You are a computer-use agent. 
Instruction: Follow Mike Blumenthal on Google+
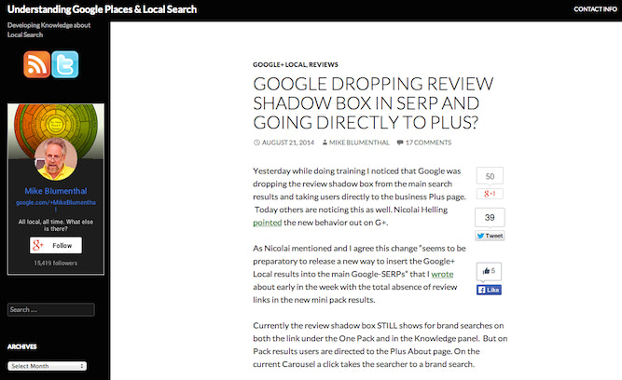point(56,245)
